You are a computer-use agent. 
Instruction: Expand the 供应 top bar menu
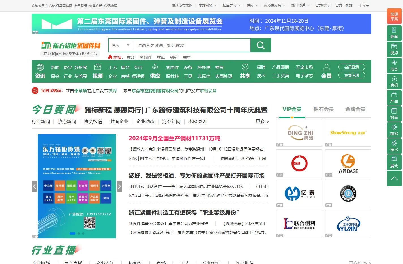252,5
